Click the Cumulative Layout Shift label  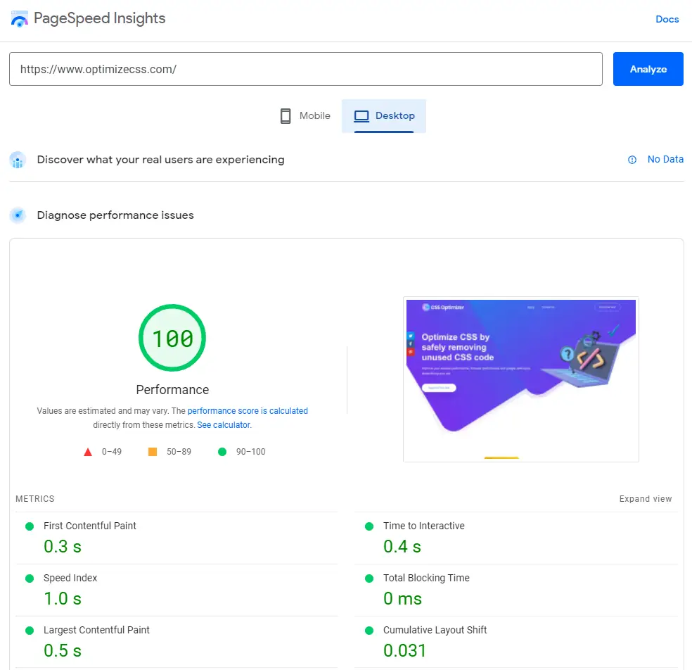[435, 630]
